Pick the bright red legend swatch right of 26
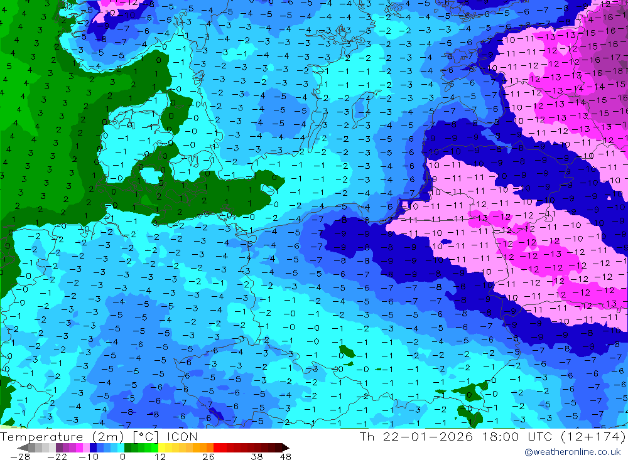This screenshot has height=460, width=628. coord(217,447)
